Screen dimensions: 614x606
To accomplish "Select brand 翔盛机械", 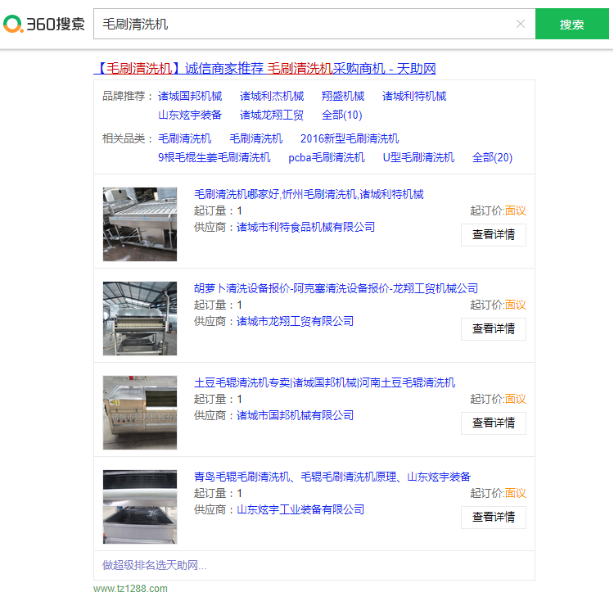I will (343, 96).
